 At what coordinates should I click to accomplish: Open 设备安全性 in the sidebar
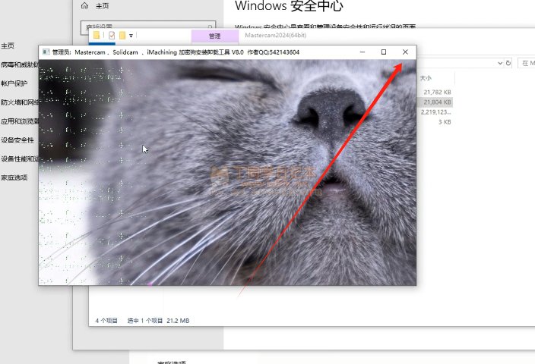coord(17,140)
